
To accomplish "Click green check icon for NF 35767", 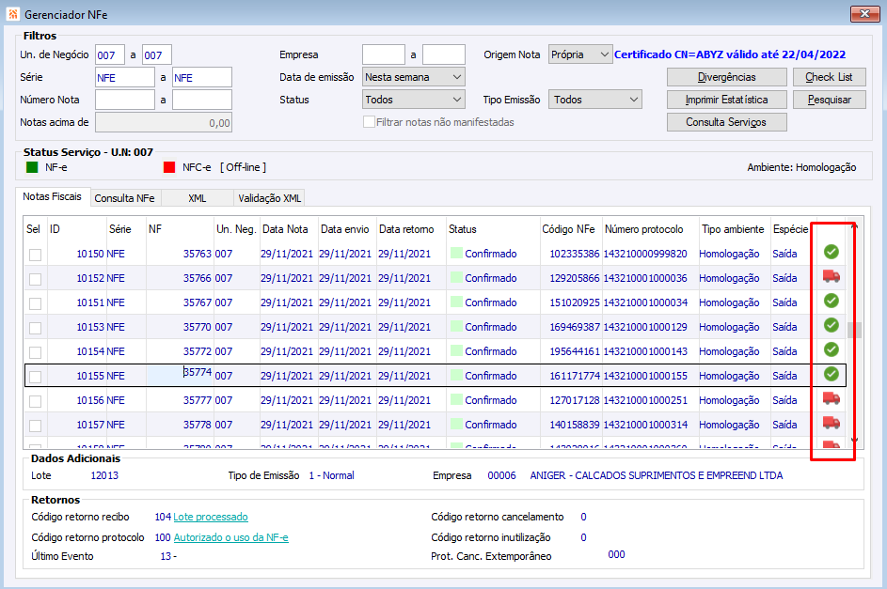I will (x=831, y=301).
